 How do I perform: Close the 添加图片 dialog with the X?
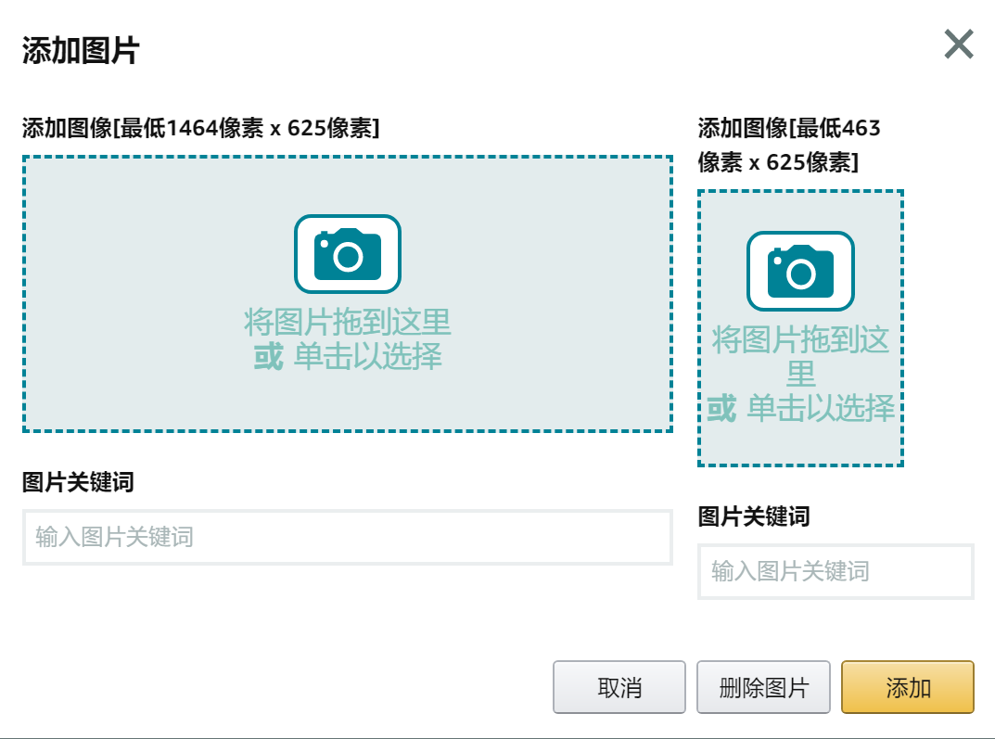958,45
